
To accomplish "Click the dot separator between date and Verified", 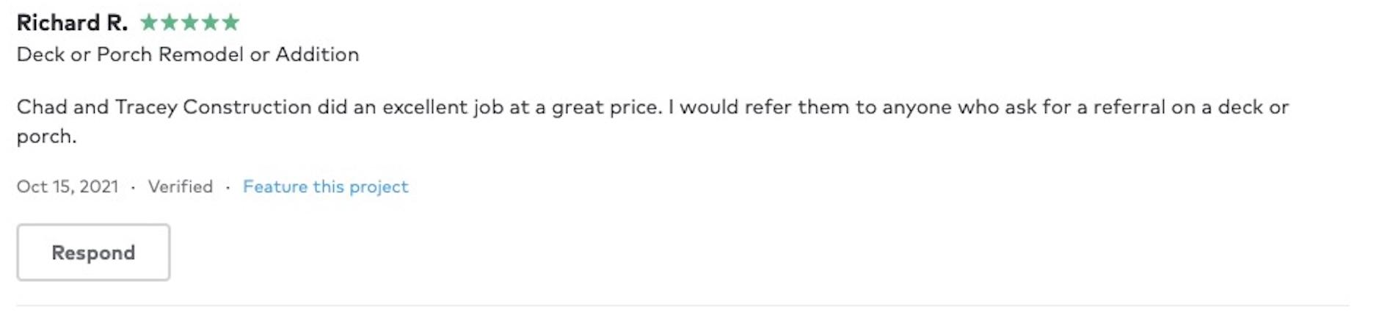I will click(133, 187).
